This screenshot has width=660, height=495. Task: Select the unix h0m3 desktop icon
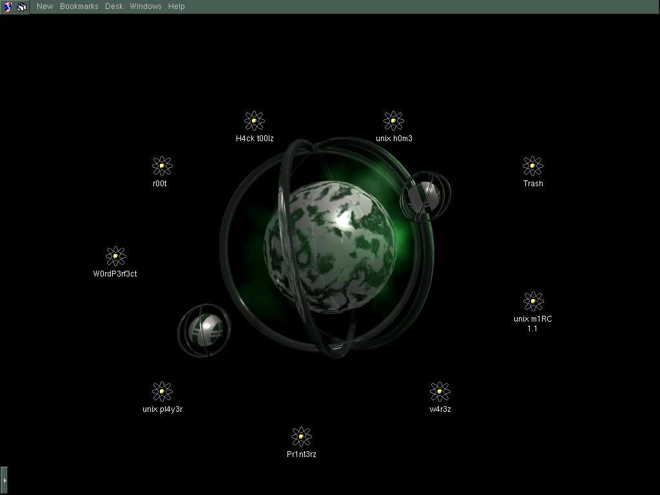[394, 121]
